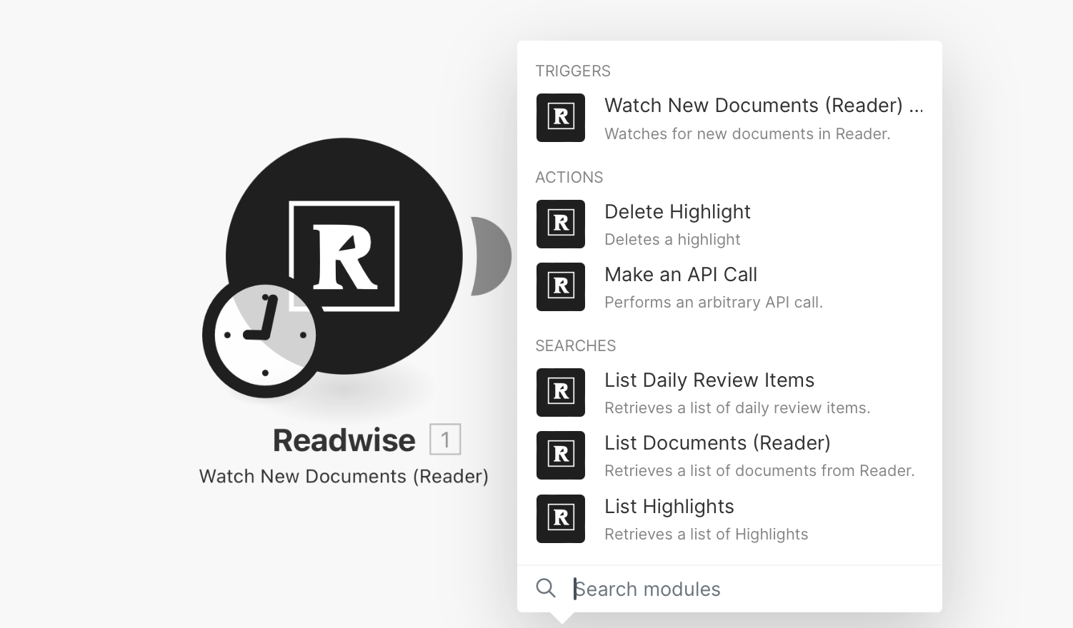Select the List Highlights search
The height and width of the screenshot is (628, 1073).
[x=729, y=519]
